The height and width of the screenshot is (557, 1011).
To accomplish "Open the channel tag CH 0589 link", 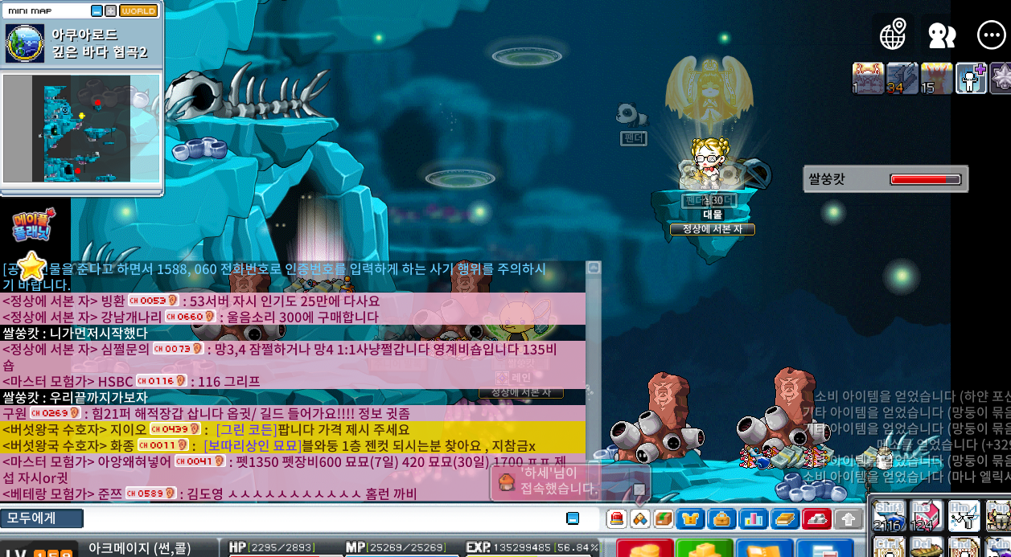I will tap(150, 494).
